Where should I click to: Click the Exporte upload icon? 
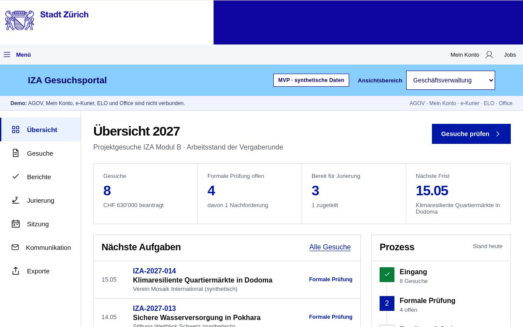pos(16,271)
